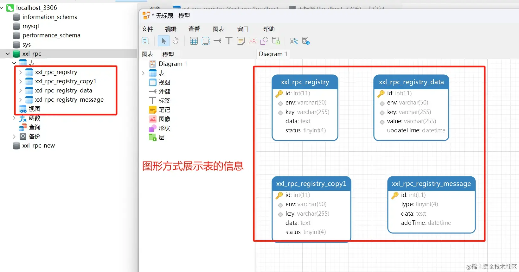519x272 pixels.
Task: Select 视图 node under xxl_rpc database
Action: (34, 109)
